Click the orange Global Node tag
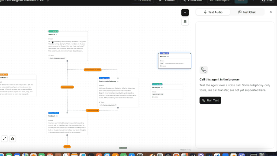The width and height of the screenshot is (277, 156). pos(4,75)
